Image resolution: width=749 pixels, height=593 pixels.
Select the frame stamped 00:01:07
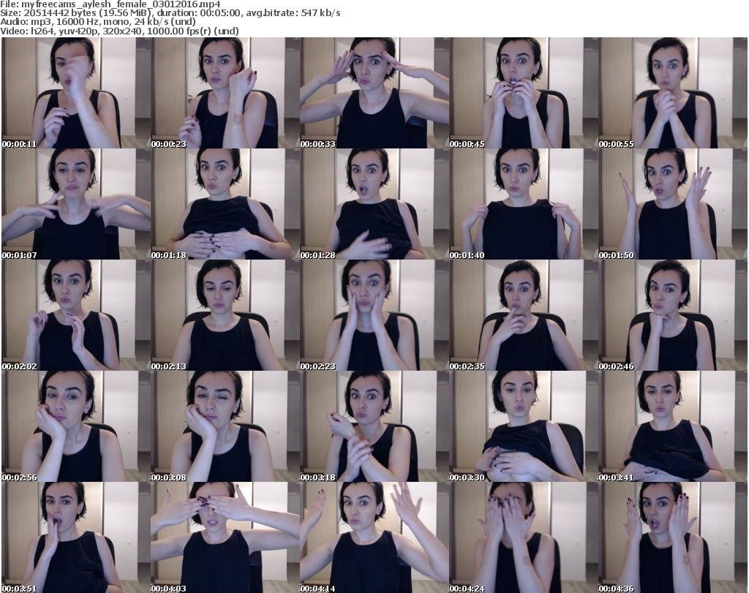[76, 204]
